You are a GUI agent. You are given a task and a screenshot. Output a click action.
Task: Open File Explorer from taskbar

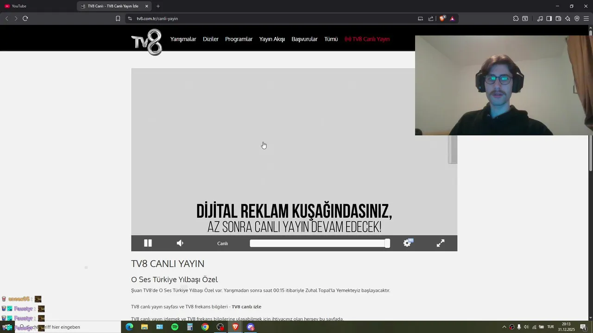[145, 327]
